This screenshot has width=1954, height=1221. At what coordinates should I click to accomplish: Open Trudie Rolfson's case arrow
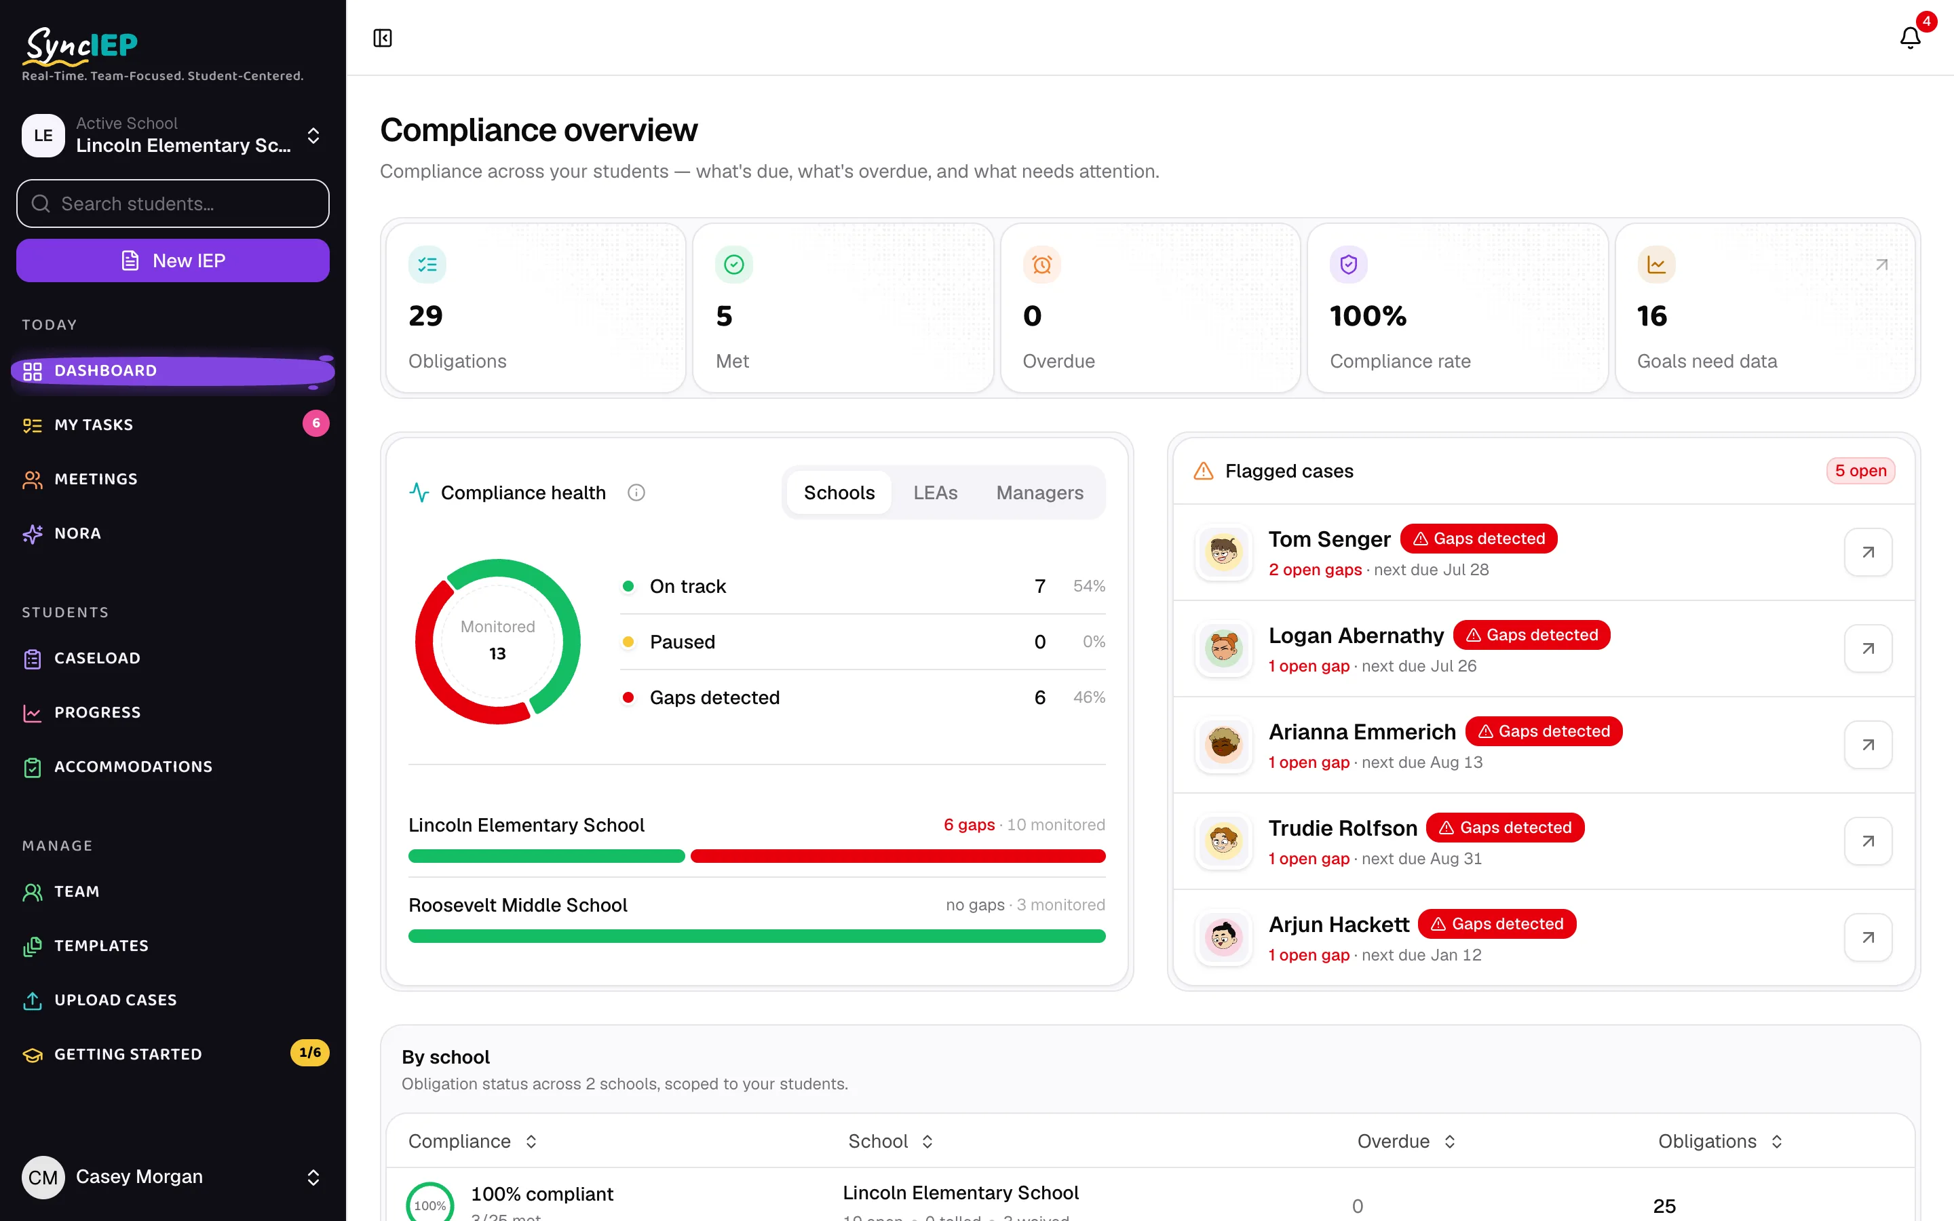tap(1868, 841)
